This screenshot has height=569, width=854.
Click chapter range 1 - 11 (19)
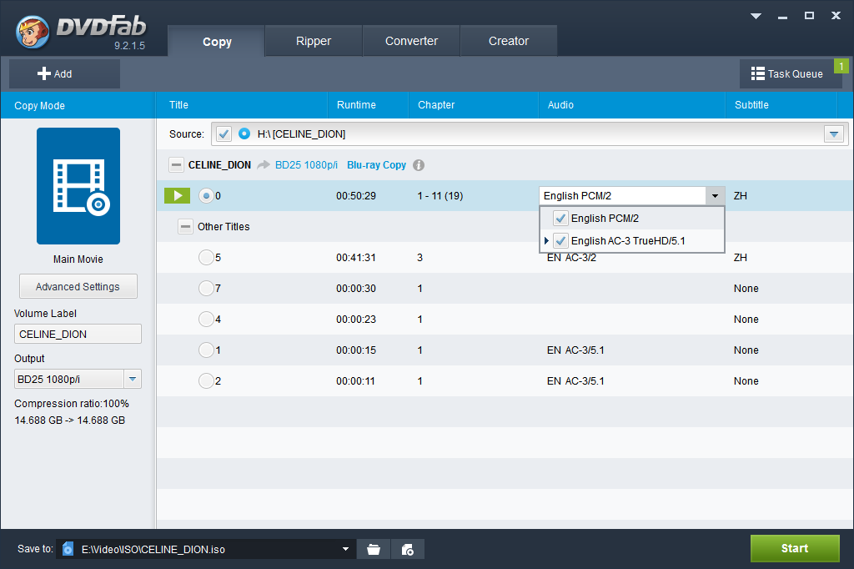440,196
